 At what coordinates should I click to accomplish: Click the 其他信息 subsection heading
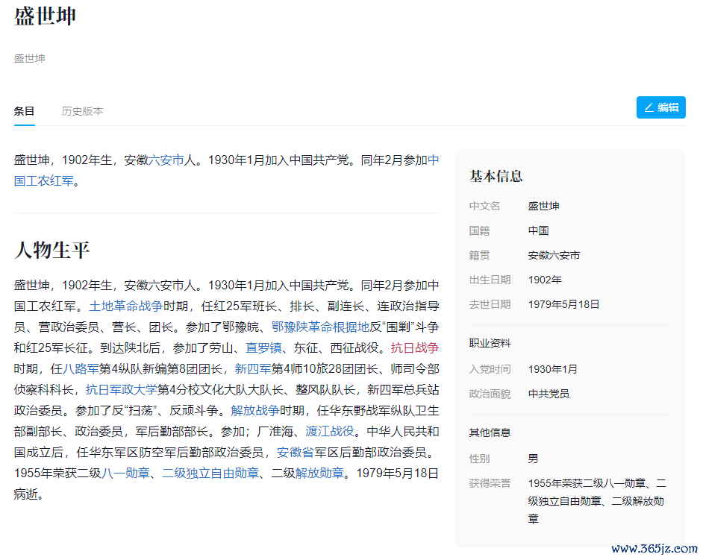tap(490, 432)
